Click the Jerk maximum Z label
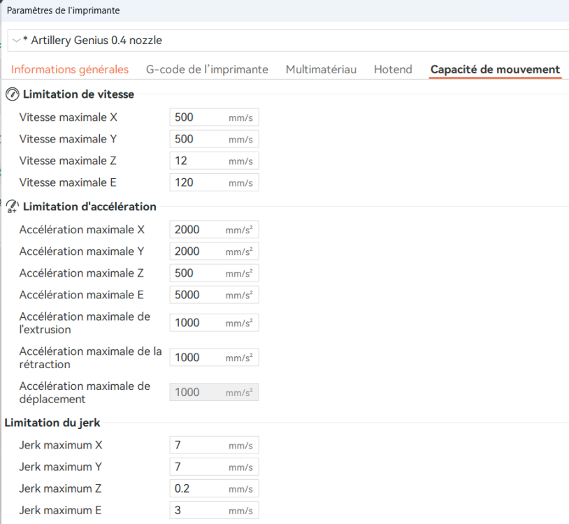The width and height of the screenshot is (569, 524). pyautogui.click(x=60, y=488)
